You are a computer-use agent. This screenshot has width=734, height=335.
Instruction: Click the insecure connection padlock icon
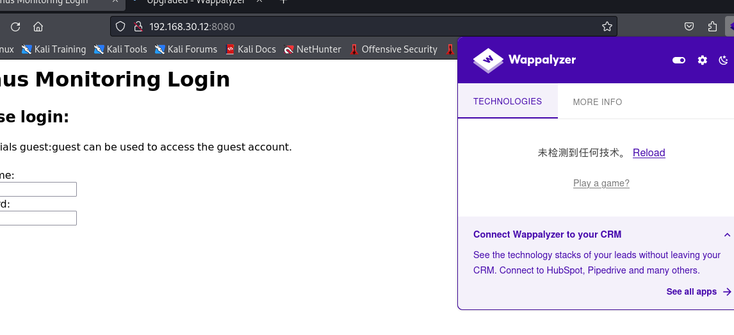(x=138, y=27)
